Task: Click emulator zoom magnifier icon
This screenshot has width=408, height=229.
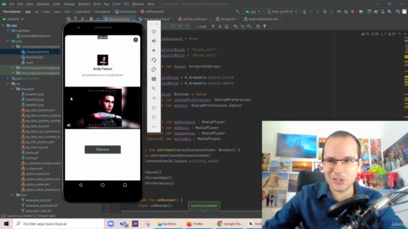Action: [154, 88]
